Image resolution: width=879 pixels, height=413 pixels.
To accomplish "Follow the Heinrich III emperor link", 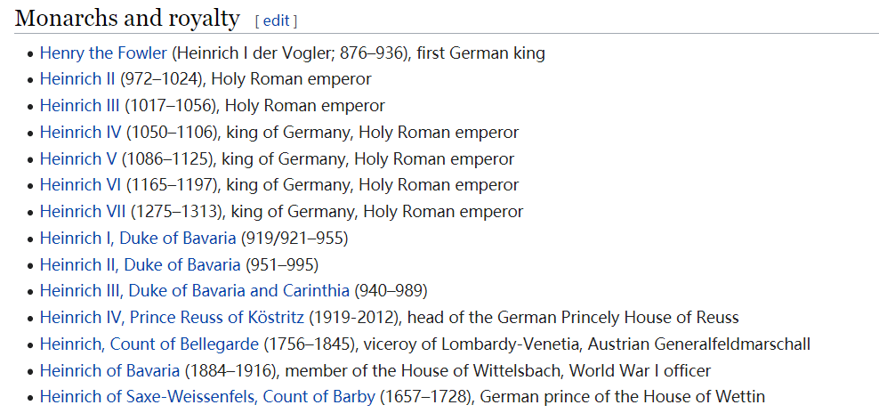I will 79,106.
